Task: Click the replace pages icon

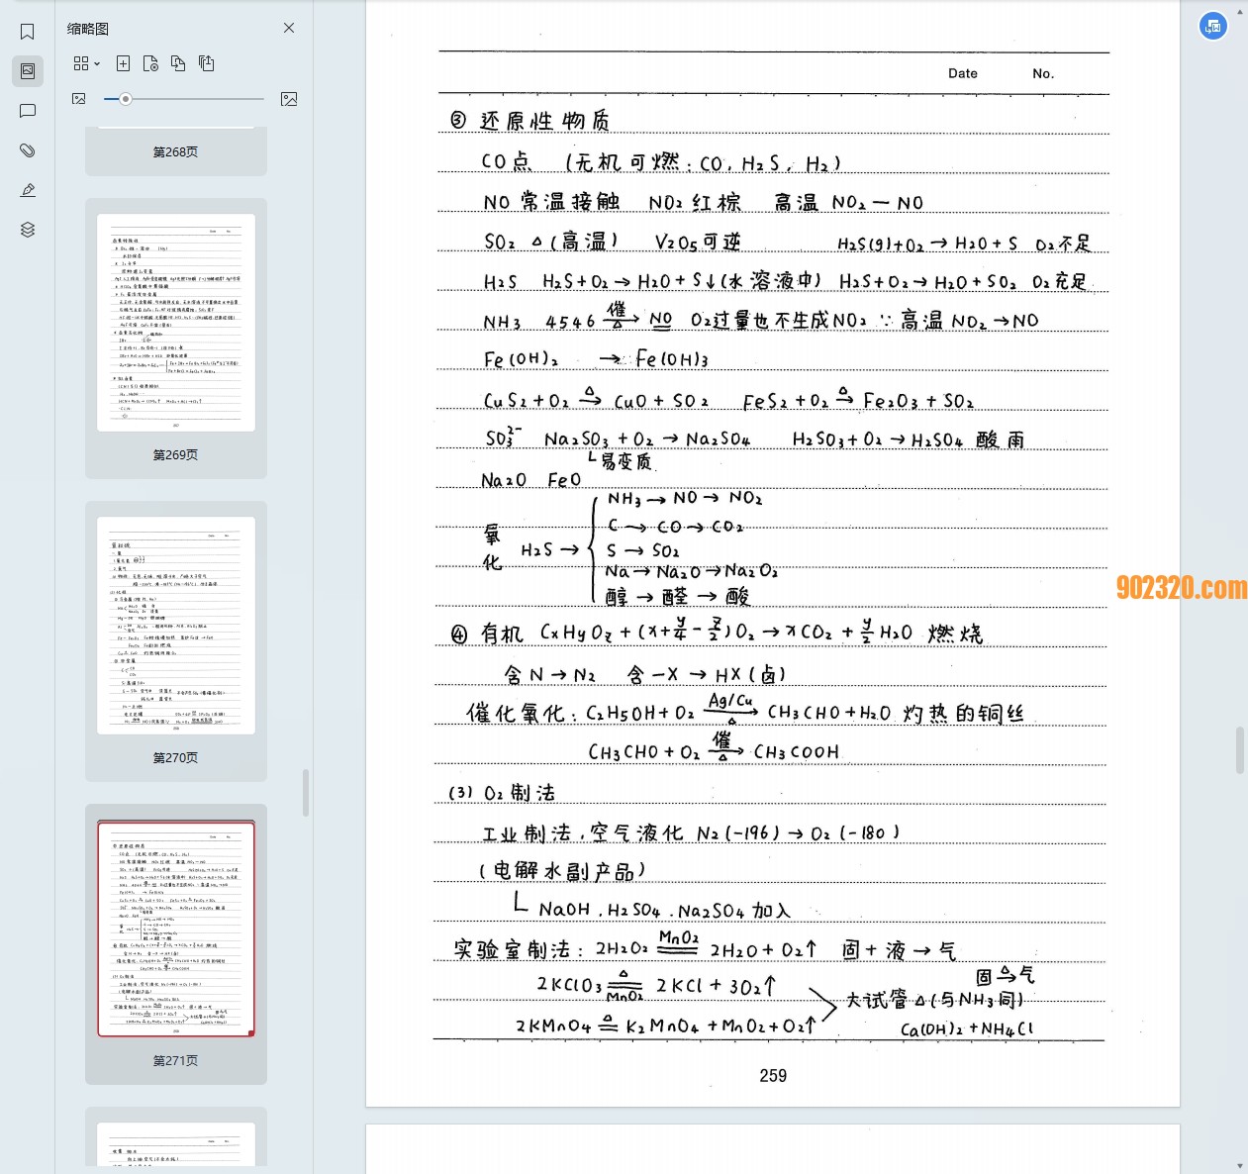Action: [x=178, y=63]
